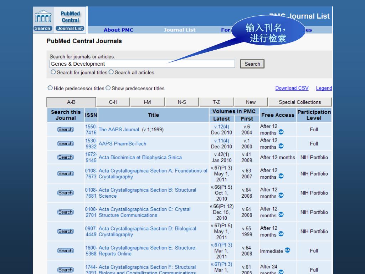Click Search button for Acta Biochimica row
This screenshot has width=365, height=274.
point(66,157)
